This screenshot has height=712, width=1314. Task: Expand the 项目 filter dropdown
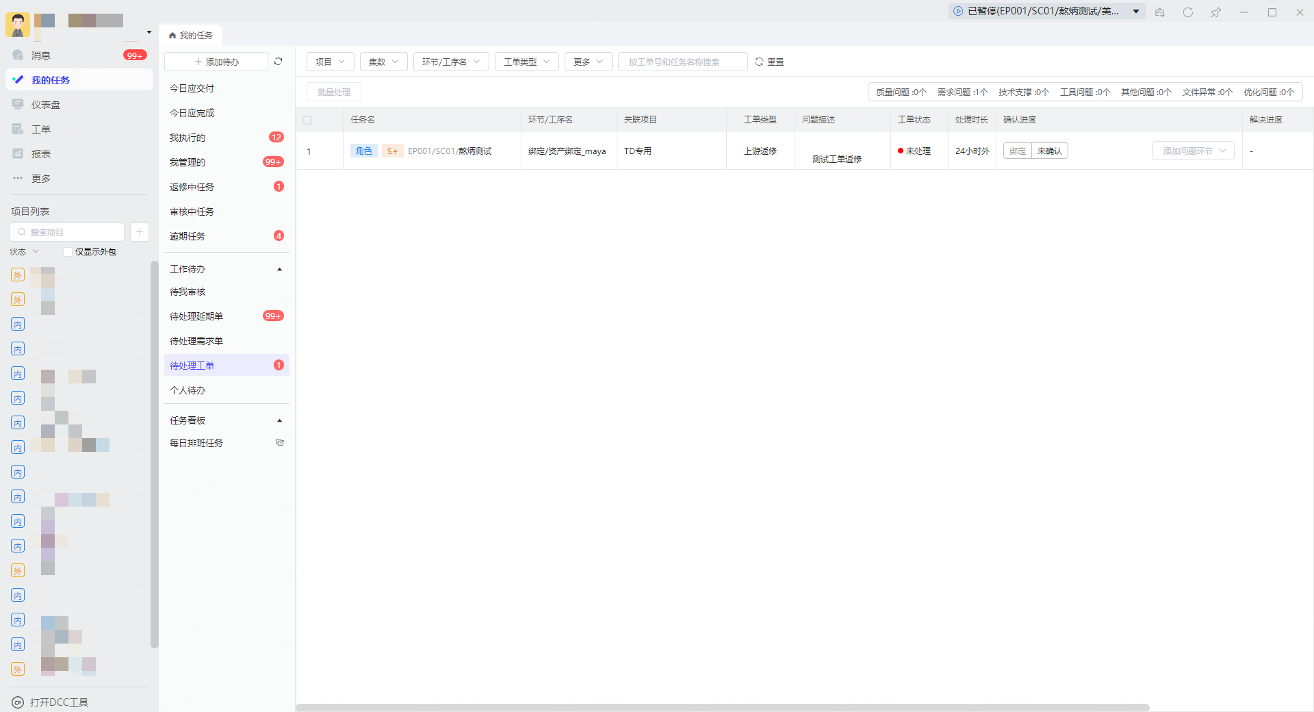point(330,62)
